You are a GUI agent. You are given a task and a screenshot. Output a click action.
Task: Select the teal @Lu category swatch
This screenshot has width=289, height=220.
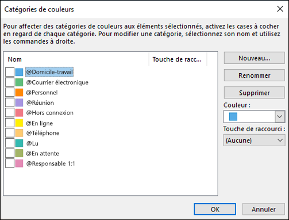point(19,143)
